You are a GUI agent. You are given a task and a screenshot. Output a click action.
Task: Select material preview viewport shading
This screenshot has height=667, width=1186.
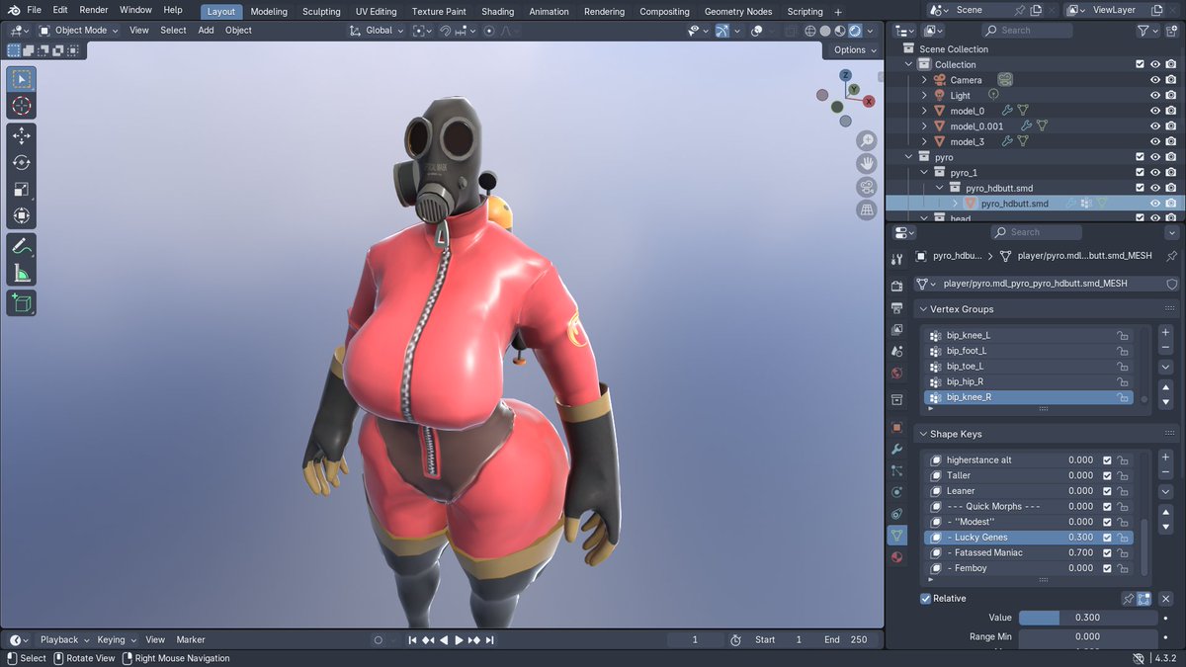840,31
